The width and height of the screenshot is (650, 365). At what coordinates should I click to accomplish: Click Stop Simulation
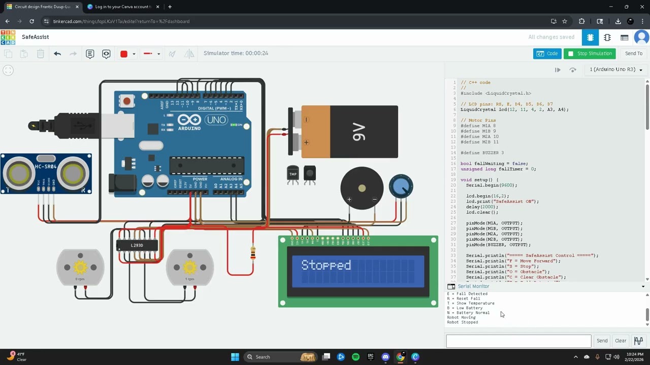[590, 53]
